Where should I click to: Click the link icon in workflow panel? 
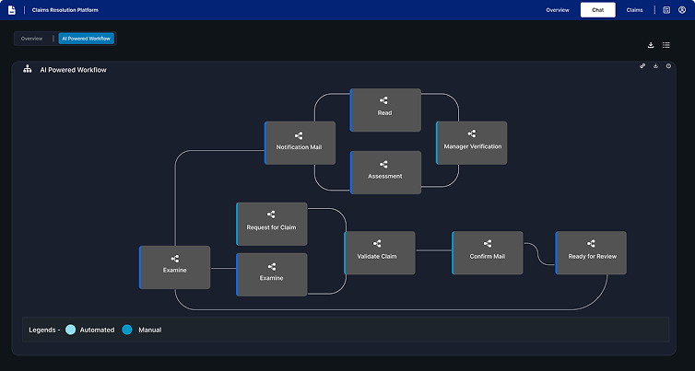[642, 66]
